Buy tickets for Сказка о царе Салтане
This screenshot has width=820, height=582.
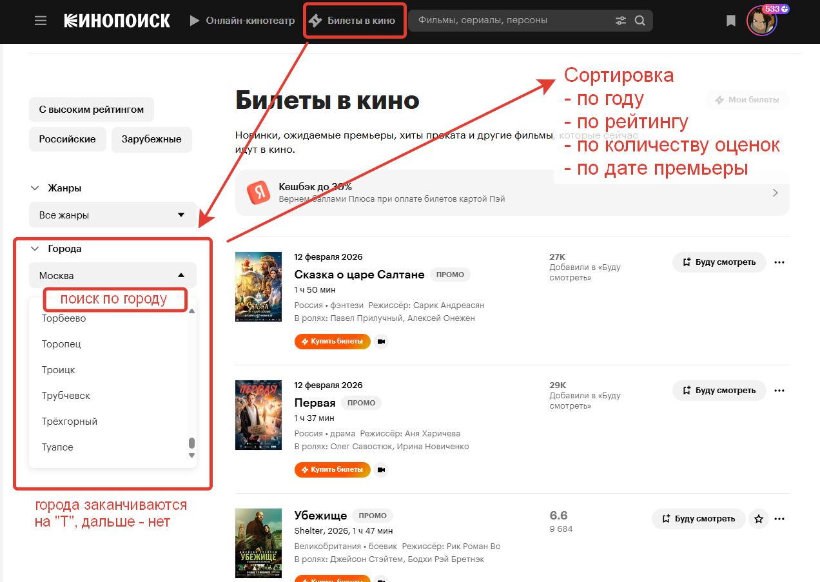332,342
